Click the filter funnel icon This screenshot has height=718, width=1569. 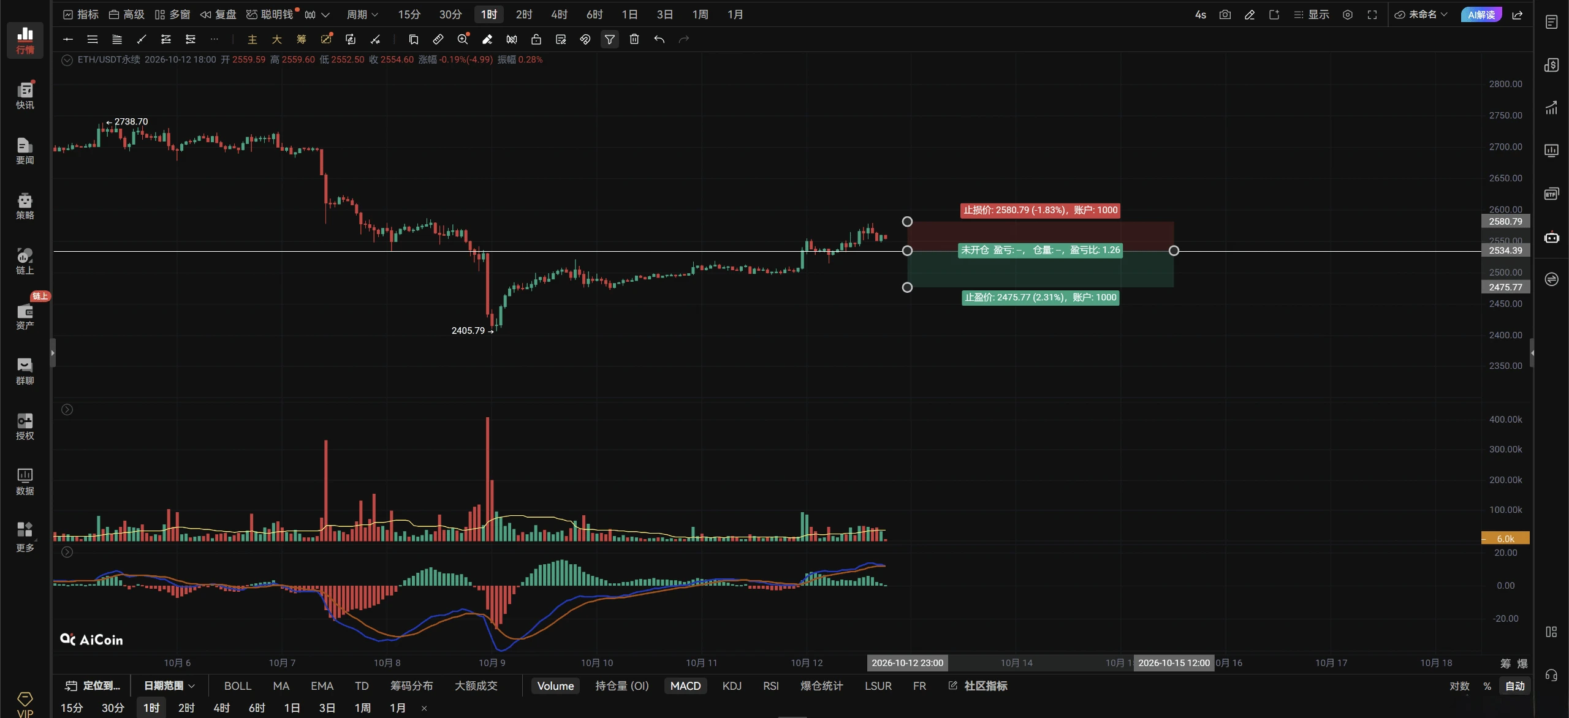[x=610, y=39]
